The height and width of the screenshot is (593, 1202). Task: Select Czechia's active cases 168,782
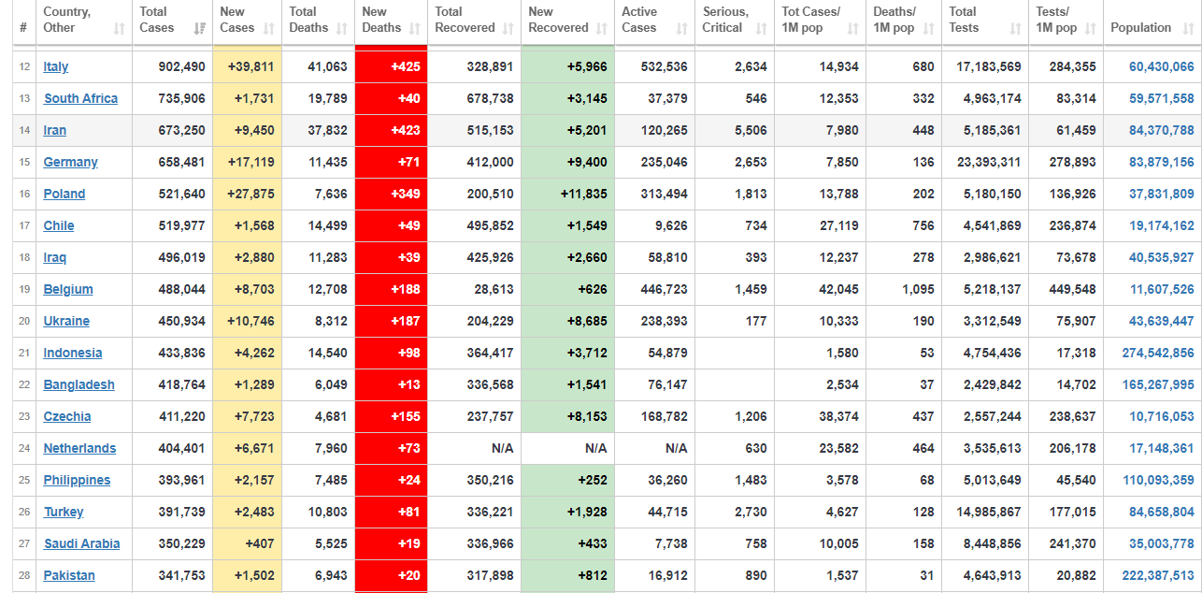(654, 416)
